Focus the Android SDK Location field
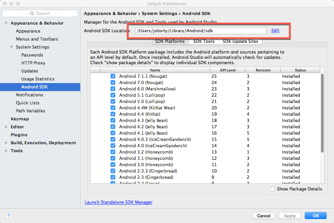334x223 pixels. point(201,31)
